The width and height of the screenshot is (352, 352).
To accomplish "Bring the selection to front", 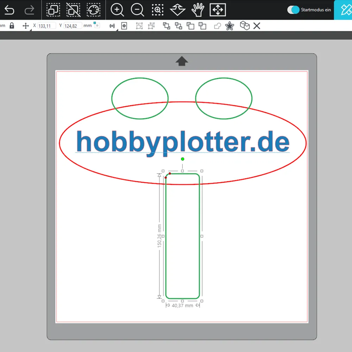I will pos(166,26).
